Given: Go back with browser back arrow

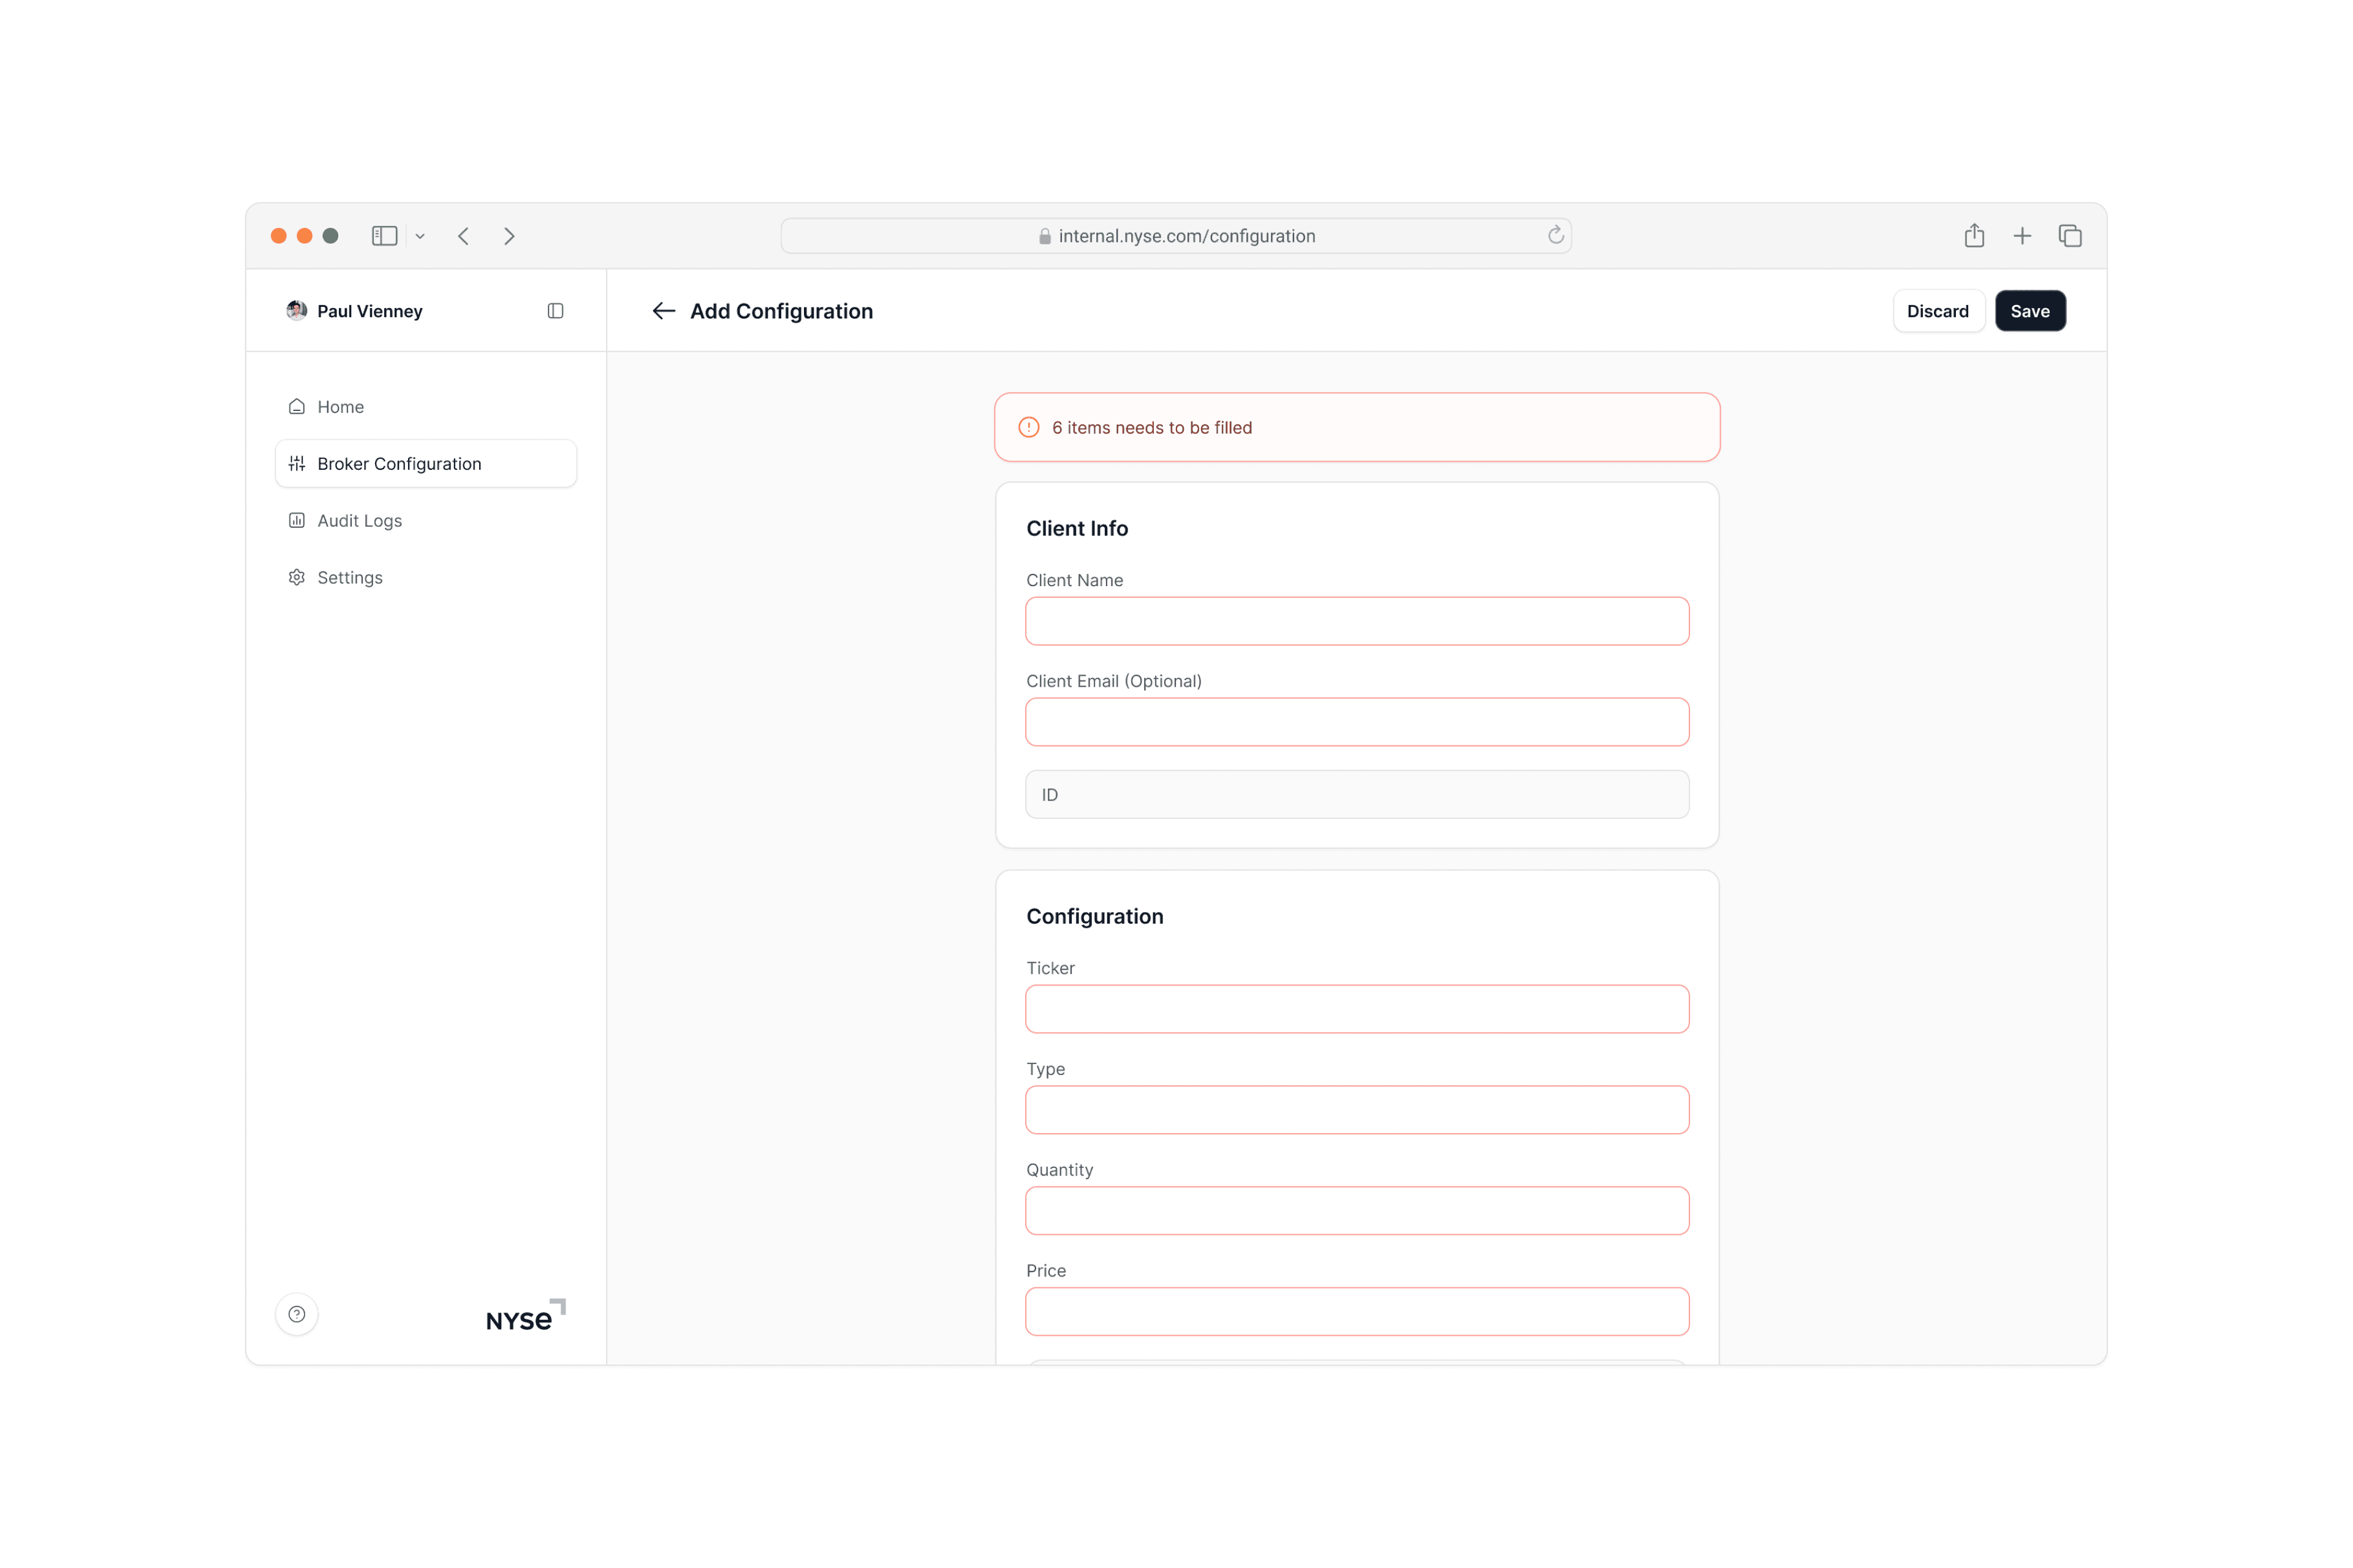Looking at the screenshot, I should pyautogui.click(x=463, y=236).
